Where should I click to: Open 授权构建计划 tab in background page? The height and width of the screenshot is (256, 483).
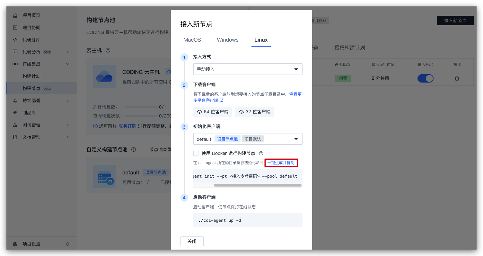pos(350,48)
